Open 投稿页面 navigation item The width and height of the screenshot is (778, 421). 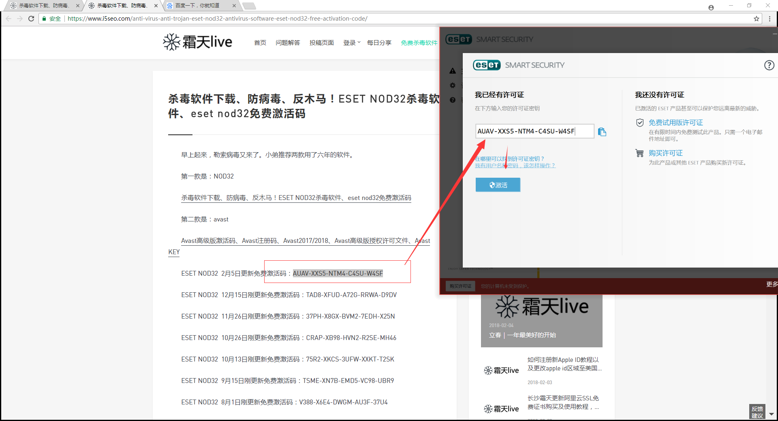(322, 43)
